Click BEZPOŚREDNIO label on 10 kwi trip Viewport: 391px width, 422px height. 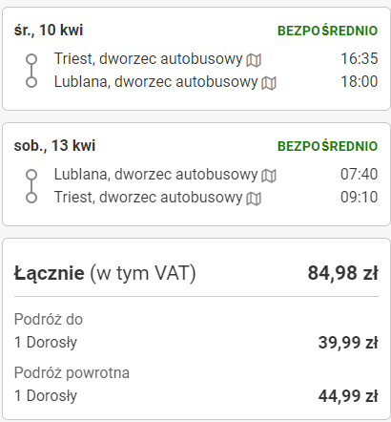click(x=327, y=31)
